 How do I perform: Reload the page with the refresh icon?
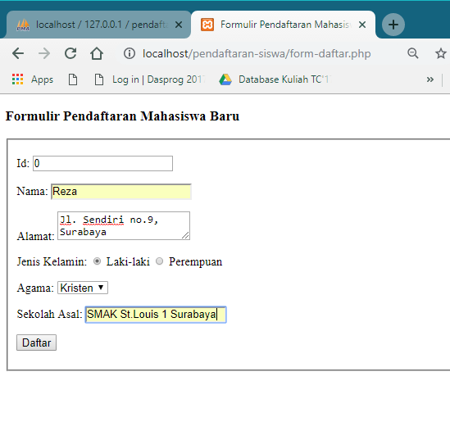70,53
